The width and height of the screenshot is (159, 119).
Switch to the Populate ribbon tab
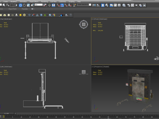[25, 9]
